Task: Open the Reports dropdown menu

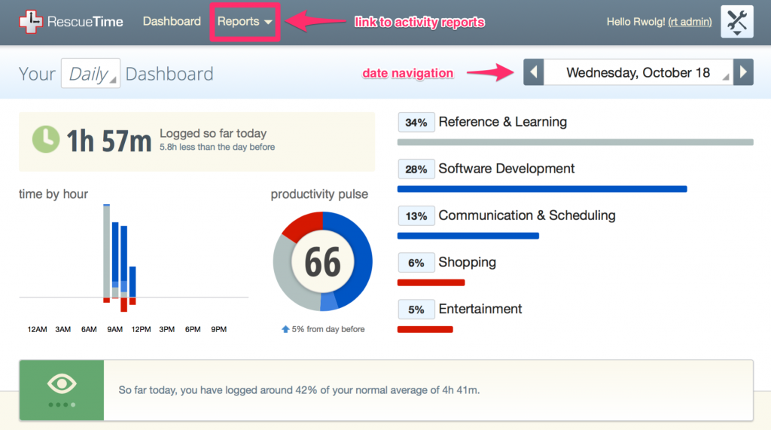Action: (245, 22)
